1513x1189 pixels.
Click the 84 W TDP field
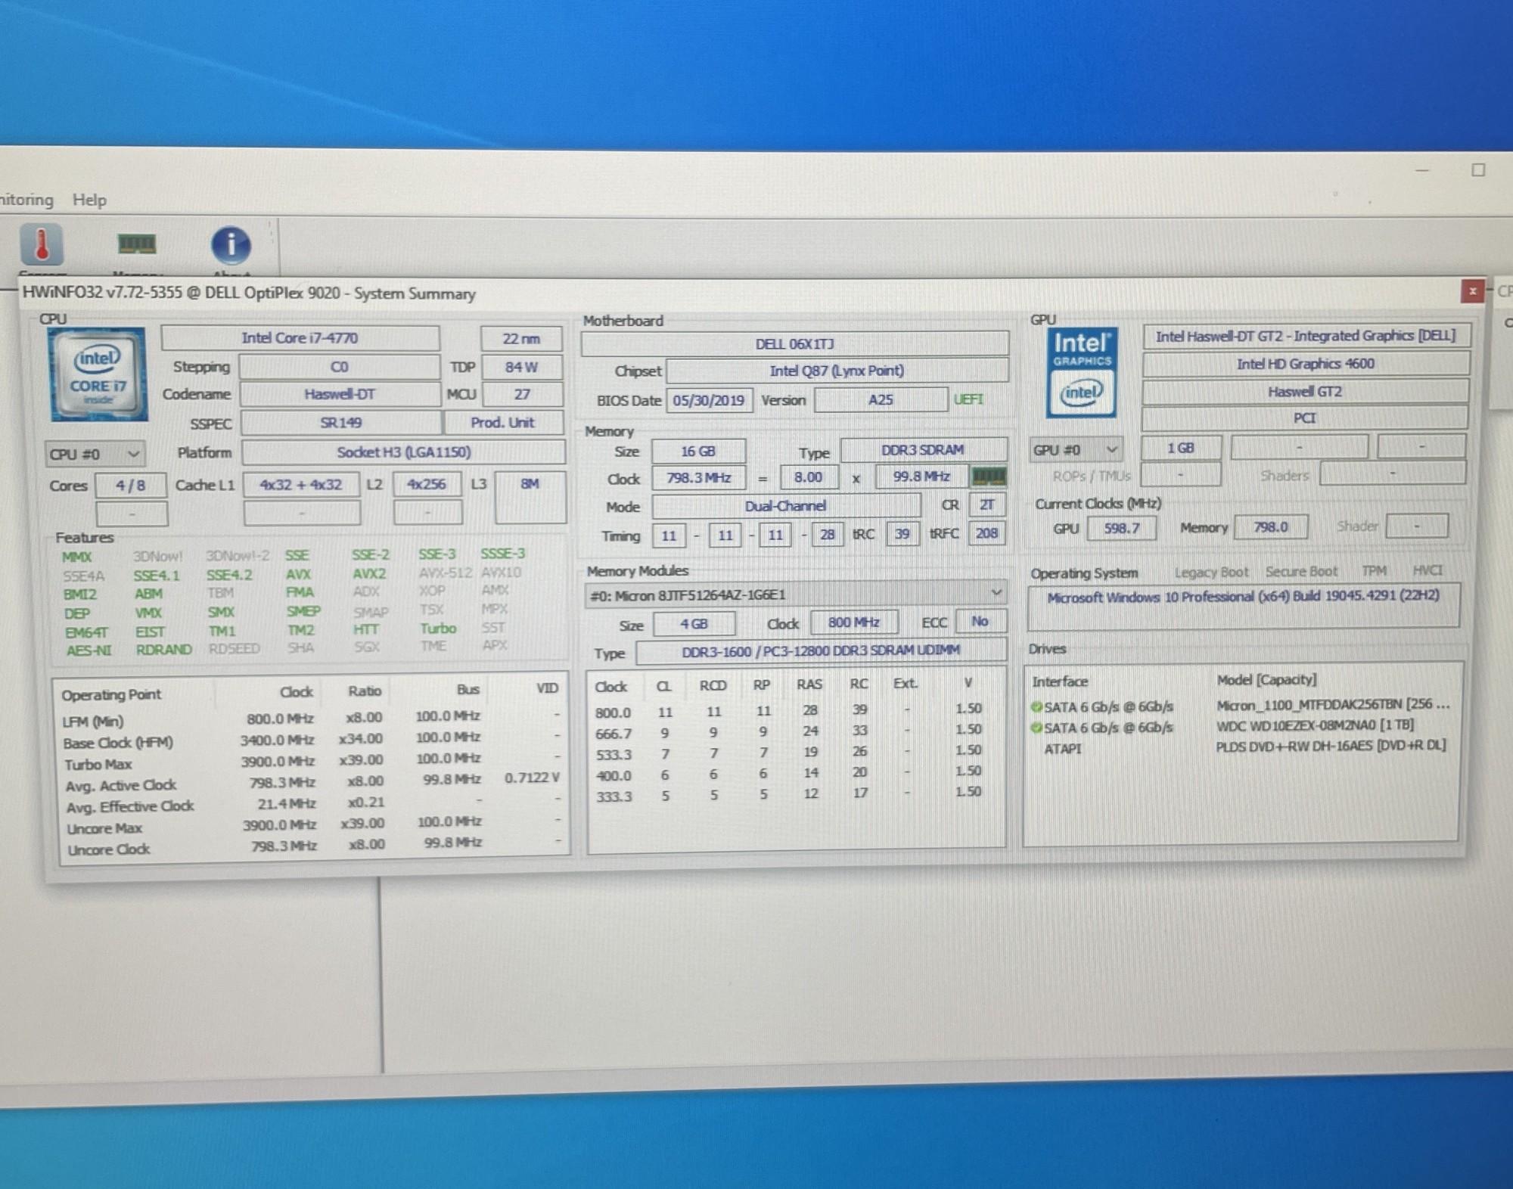tap(521, 367)
